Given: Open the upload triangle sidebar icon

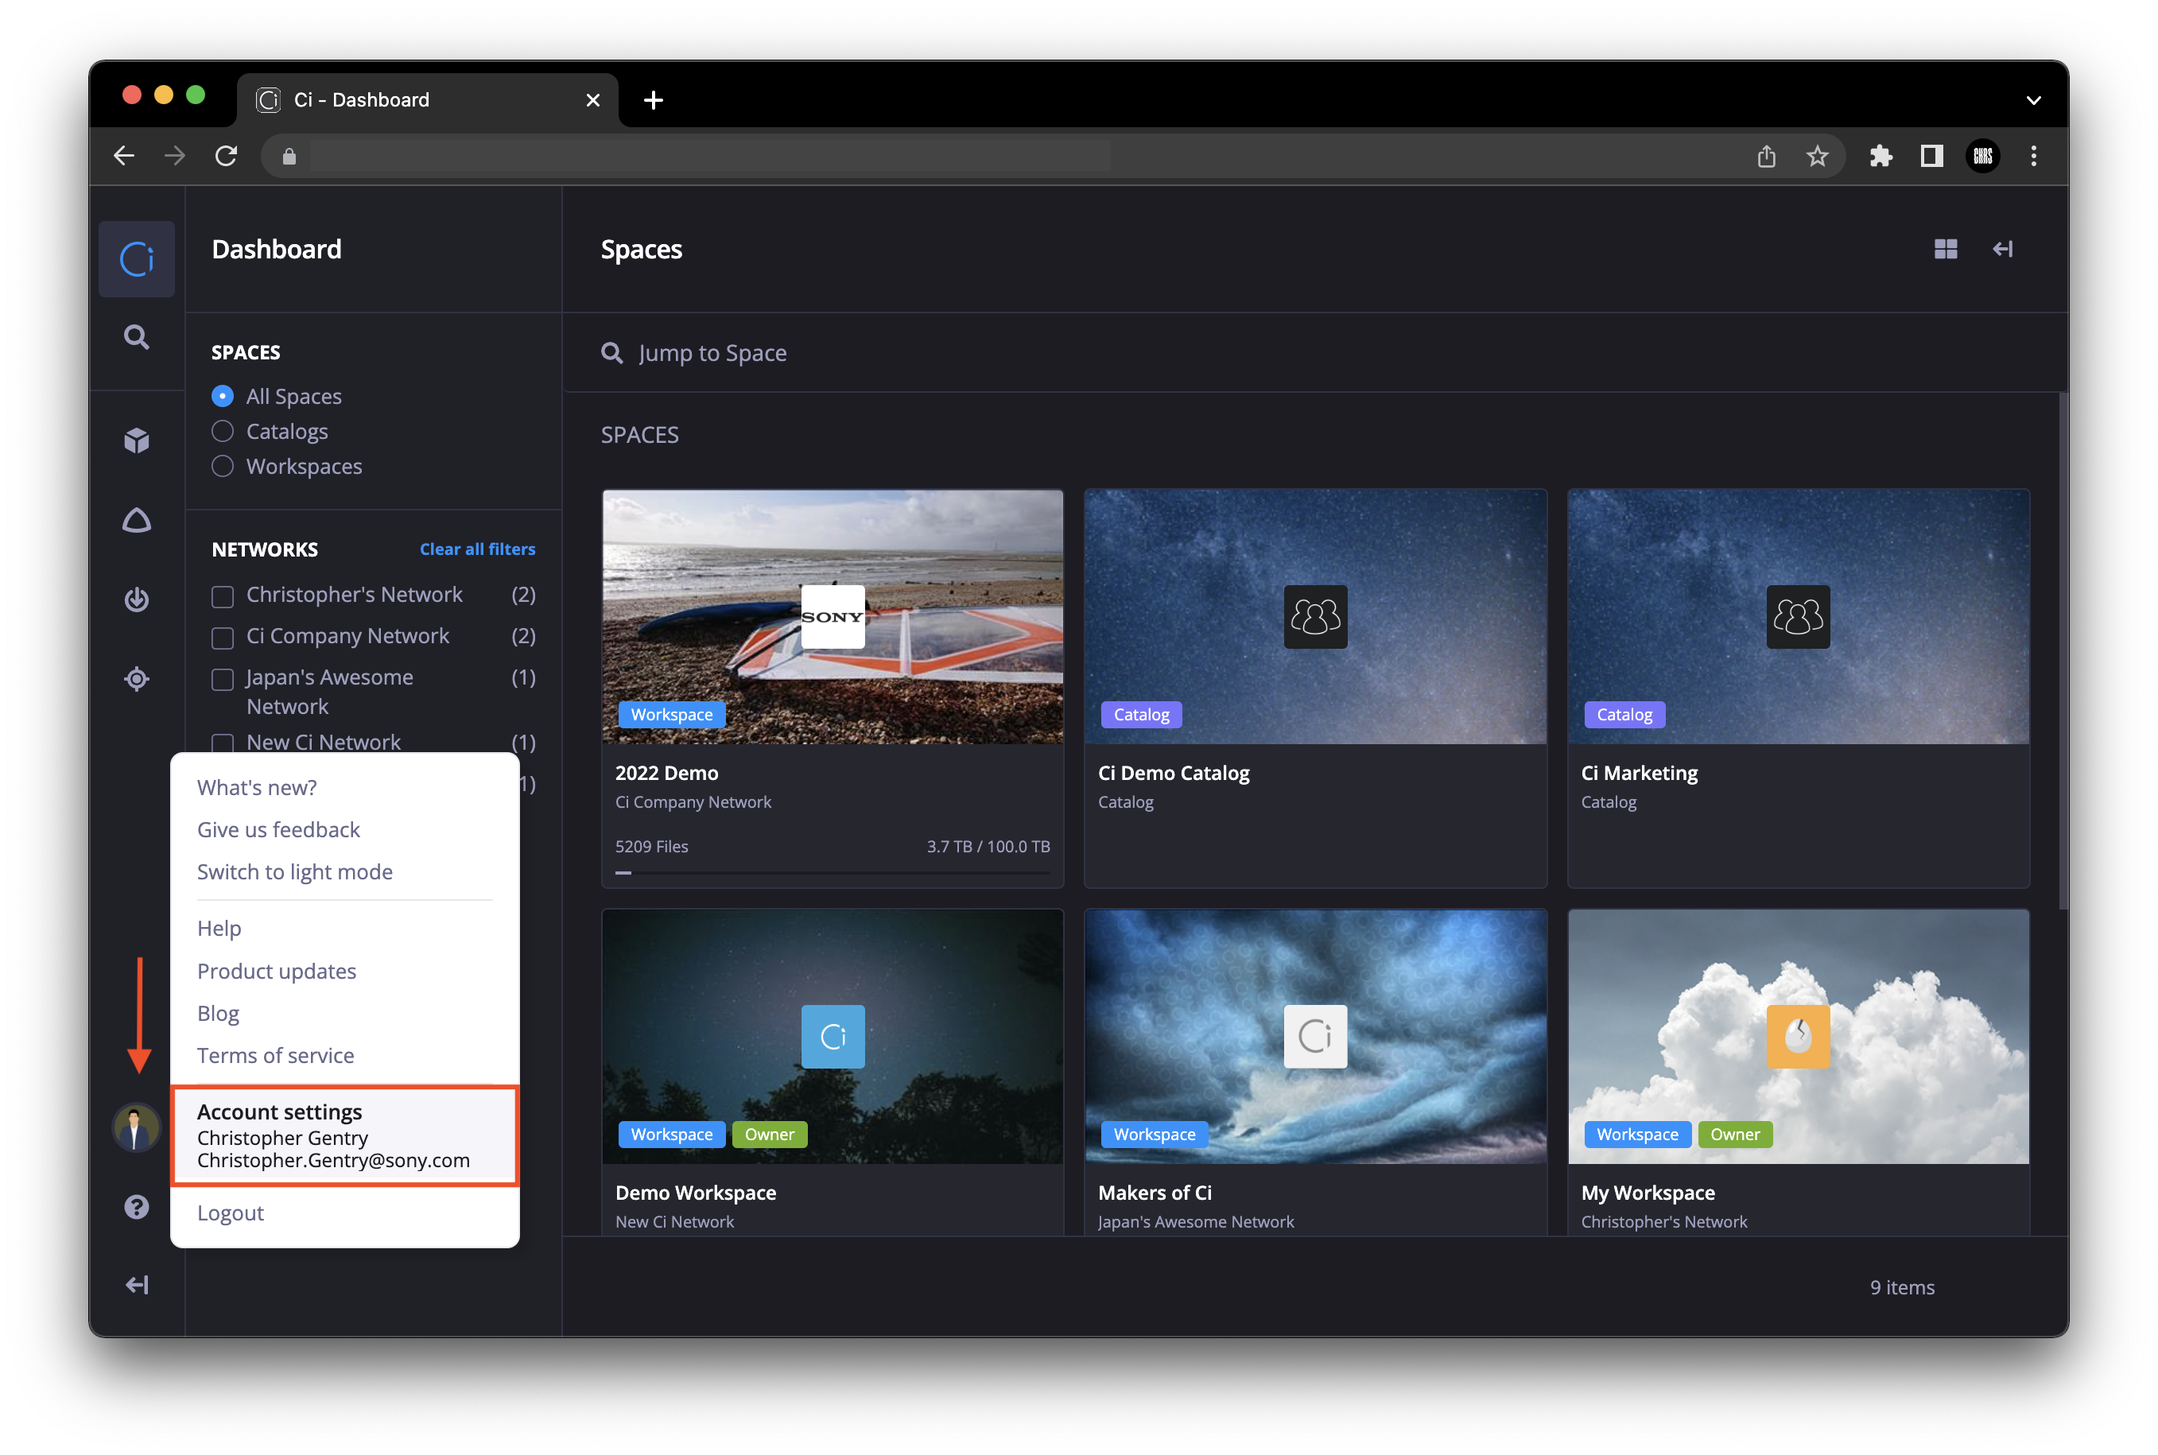Looking at the screenshot, I should pos(137,521).
